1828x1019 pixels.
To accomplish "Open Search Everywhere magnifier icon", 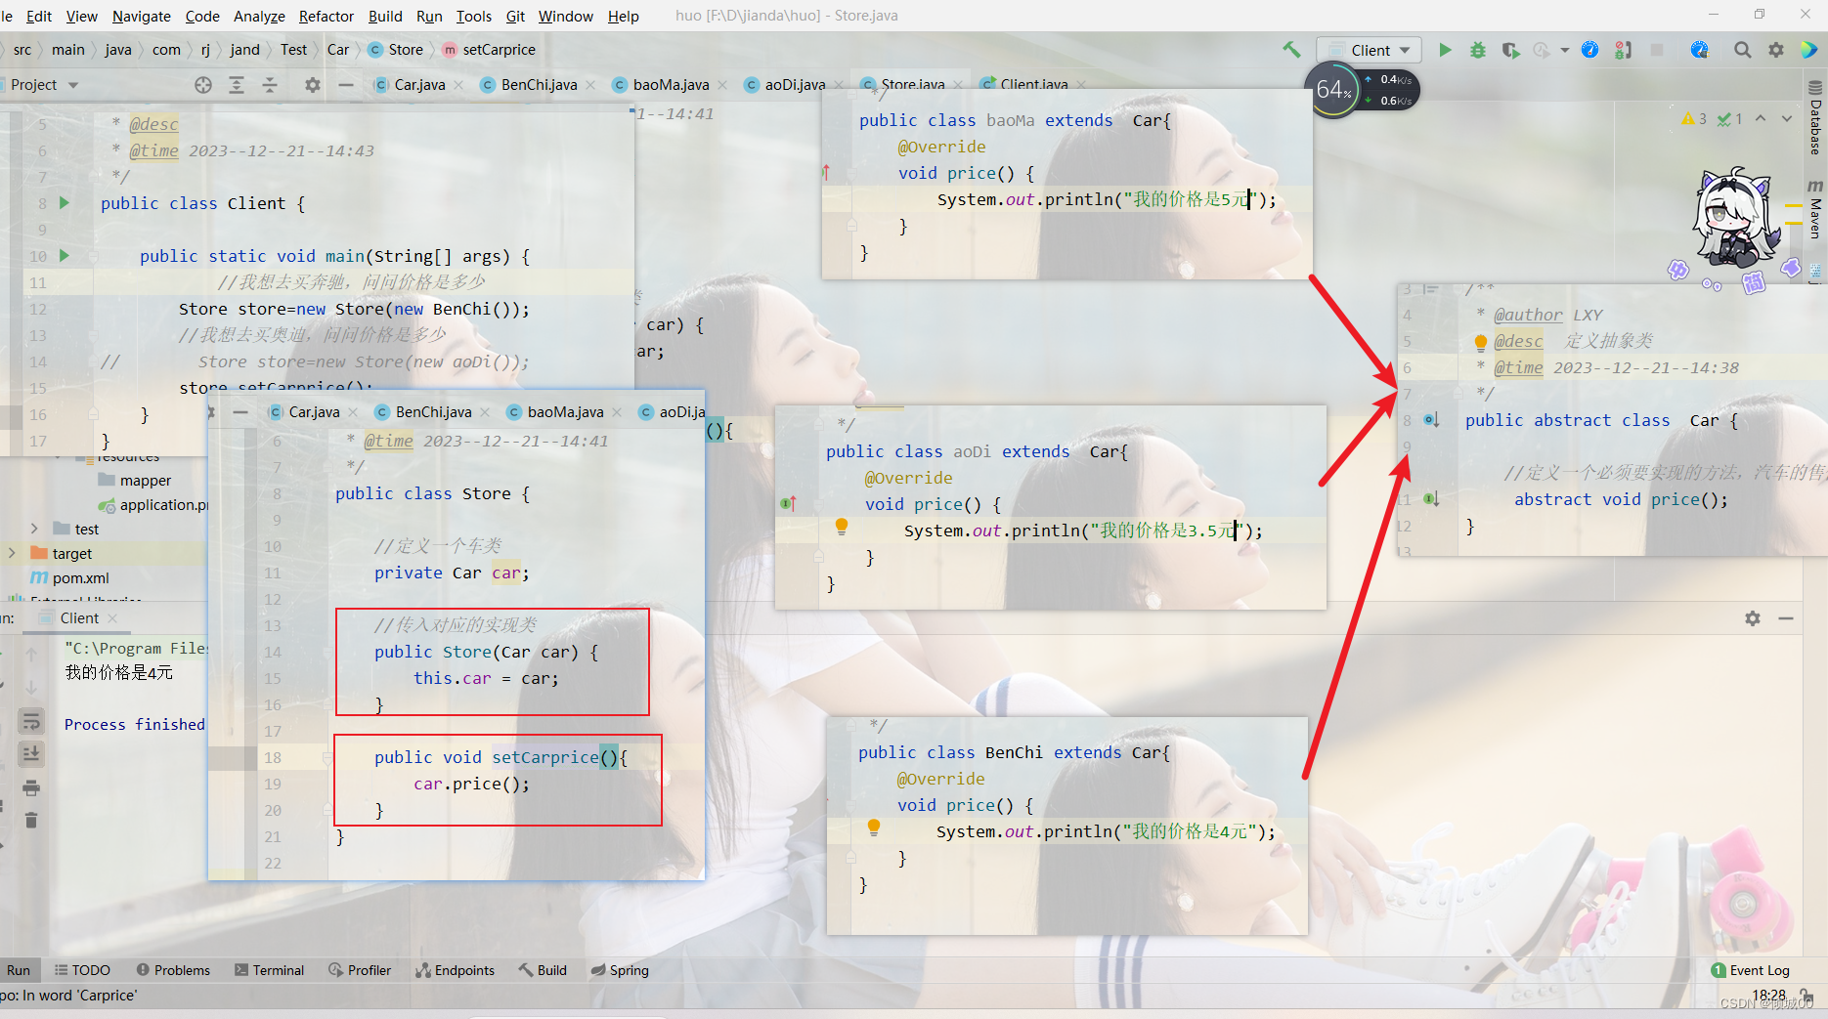I will coord(1742,50).
